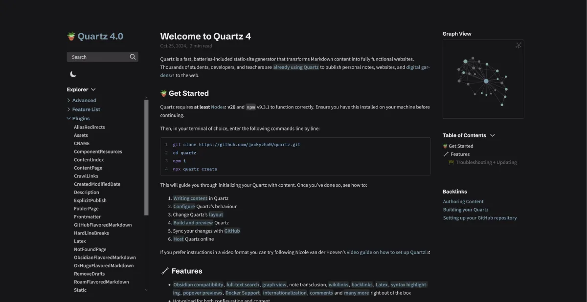Collapse the Explorer section
The height and width of the screenshot is (302, 587).
pyautogui.click(x=93, y=89)
